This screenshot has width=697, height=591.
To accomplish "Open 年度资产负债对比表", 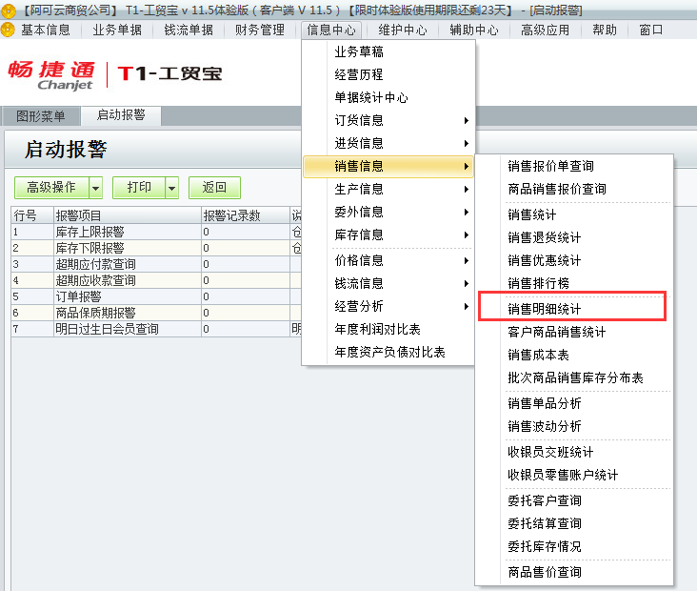I will point(388,352).
